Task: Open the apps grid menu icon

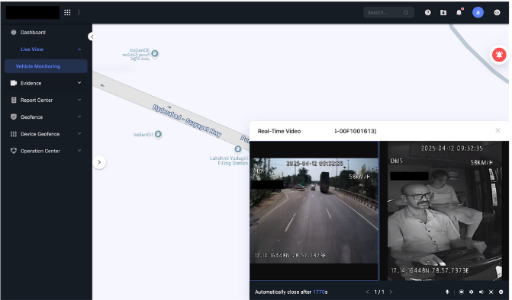Action: point(67,12)
